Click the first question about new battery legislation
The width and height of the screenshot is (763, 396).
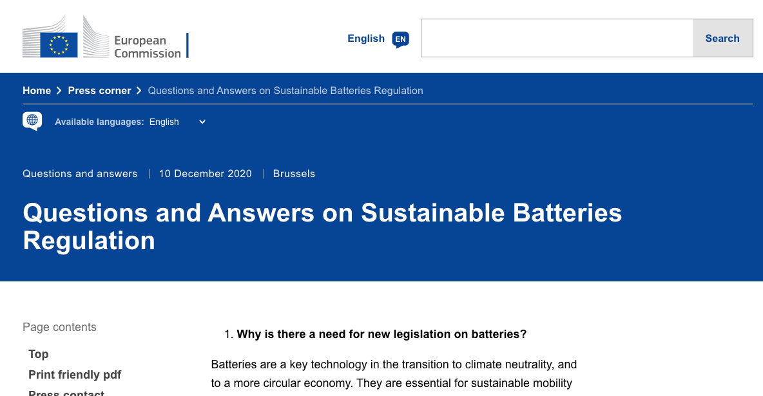click(x=381, y=334)
